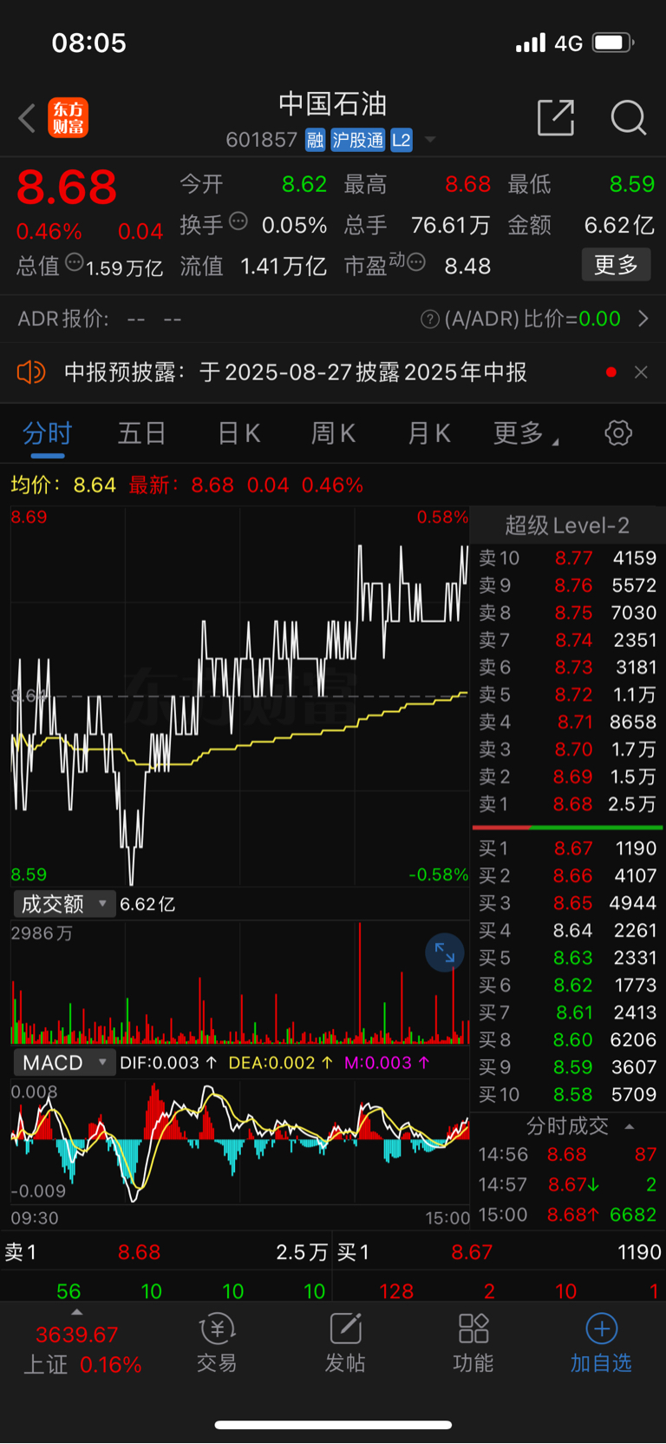Expand the 上证 index bar arrow
The width and height of the screenshot is (666, 1444).
pyautogui.click(x=76, y=1312)
